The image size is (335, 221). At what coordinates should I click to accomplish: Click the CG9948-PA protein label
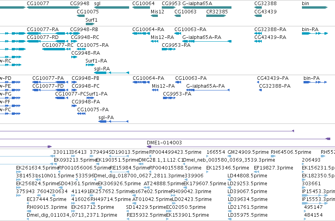(x=86, y=102)
